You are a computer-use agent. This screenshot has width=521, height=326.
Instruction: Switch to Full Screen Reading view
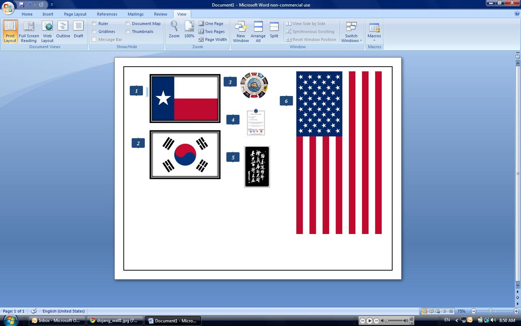coord(29,32)
